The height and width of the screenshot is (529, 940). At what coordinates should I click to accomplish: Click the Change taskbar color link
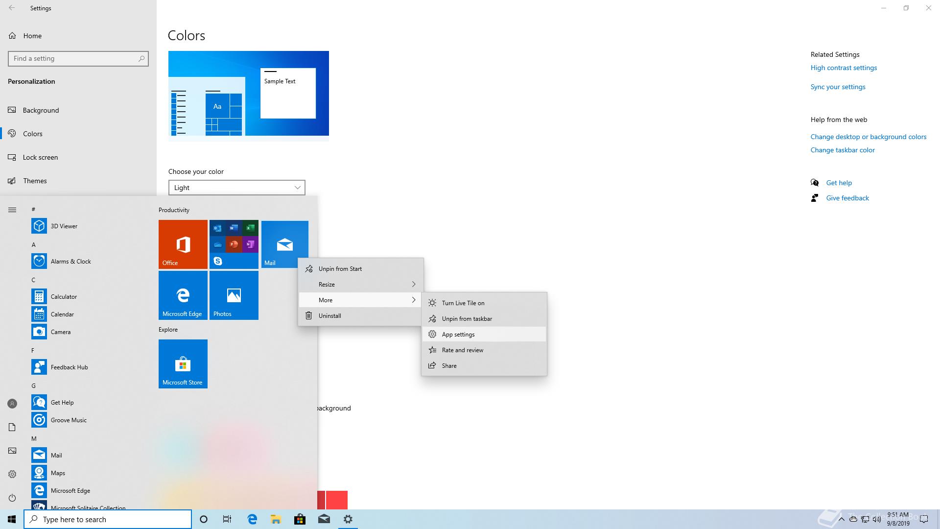[842, 150]
